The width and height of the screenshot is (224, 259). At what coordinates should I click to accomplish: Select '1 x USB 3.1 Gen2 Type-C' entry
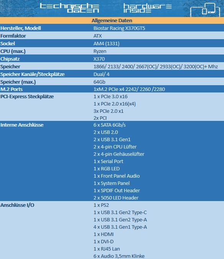click(x=120, y=213)
